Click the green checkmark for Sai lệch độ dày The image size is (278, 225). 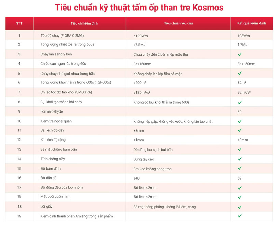(x=240, y=130)
